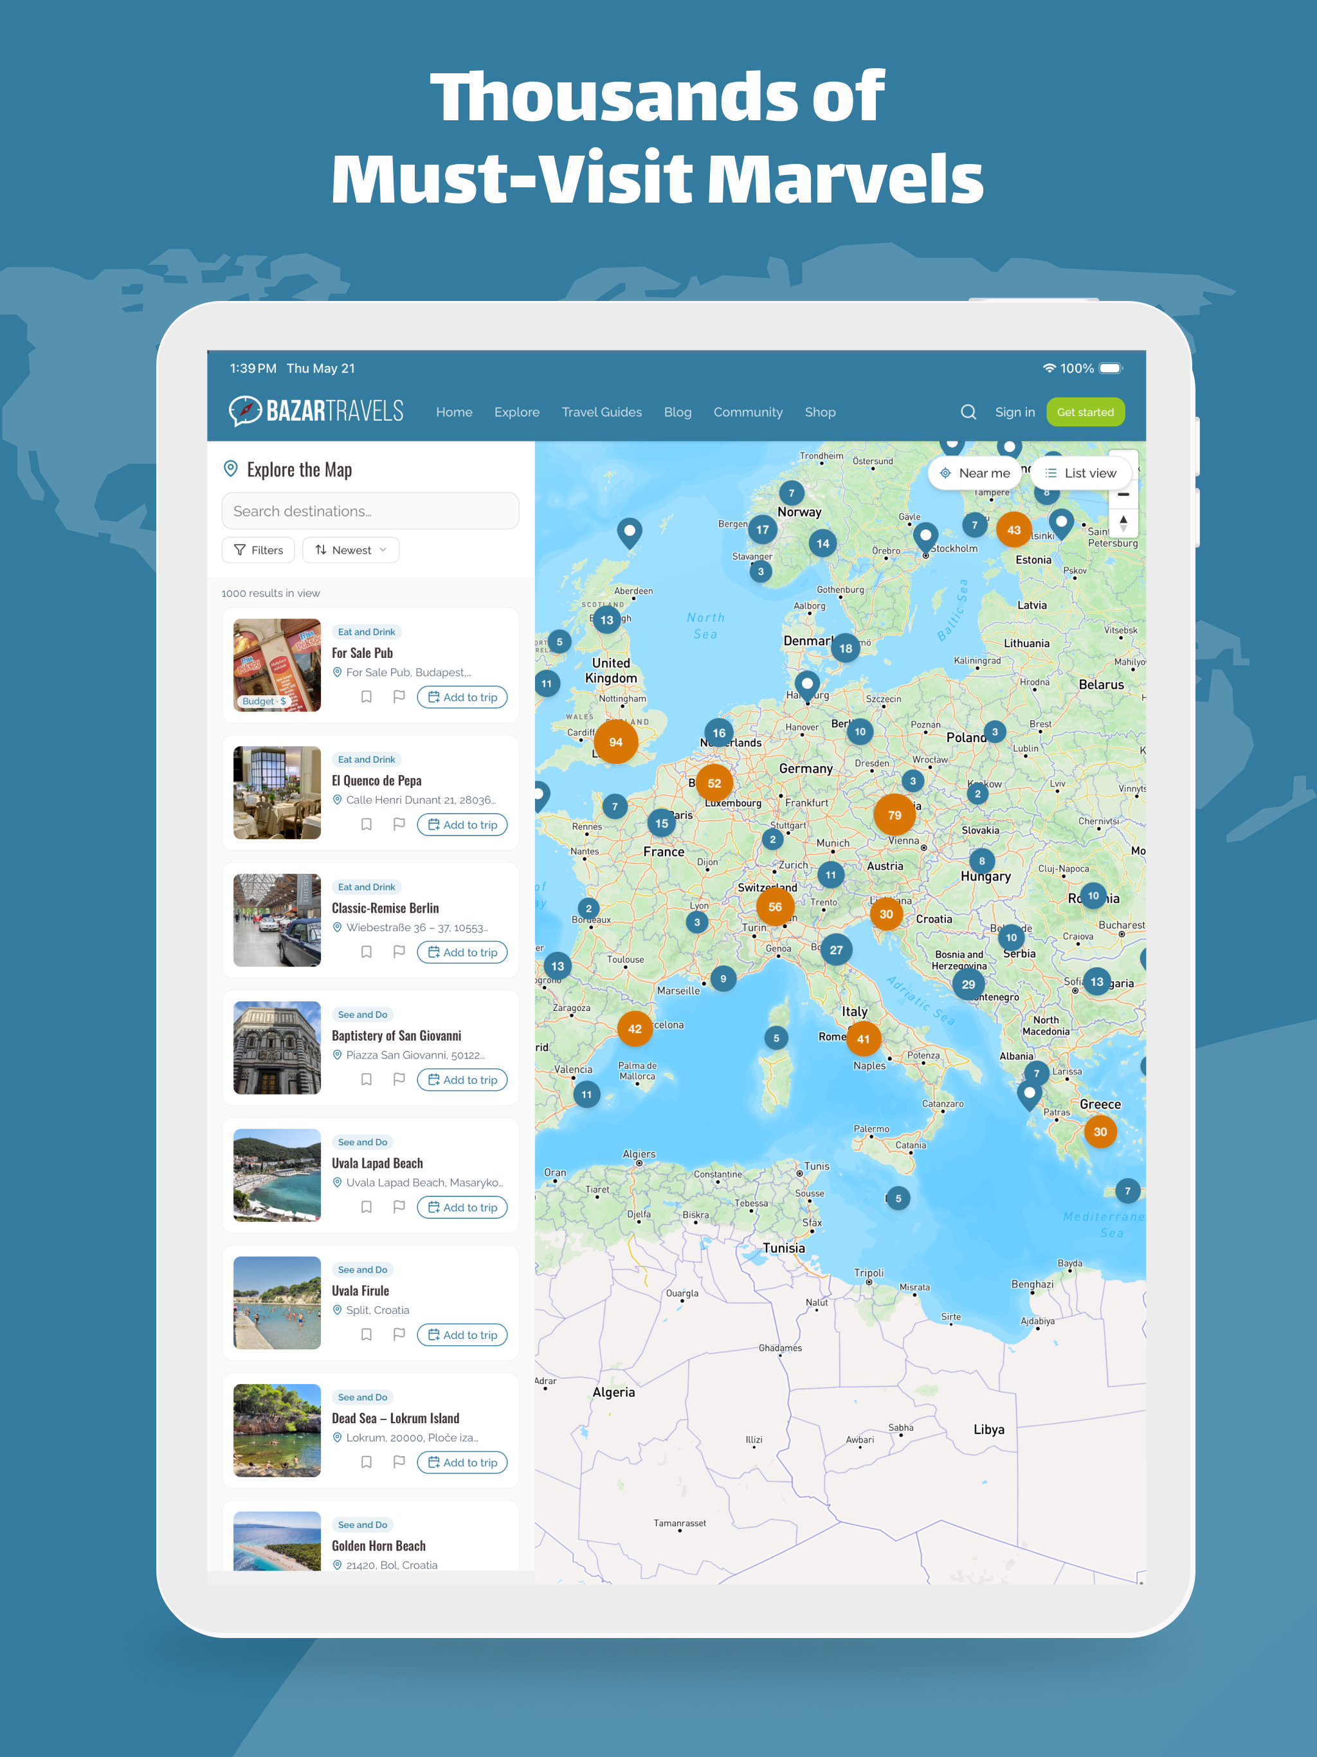Open the 56 cluster marker in Switzerland

[774, 906]
